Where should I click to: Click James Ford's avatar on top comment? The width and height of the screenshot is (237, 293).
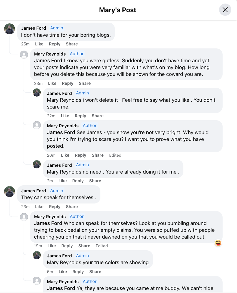tap(10, 29)
